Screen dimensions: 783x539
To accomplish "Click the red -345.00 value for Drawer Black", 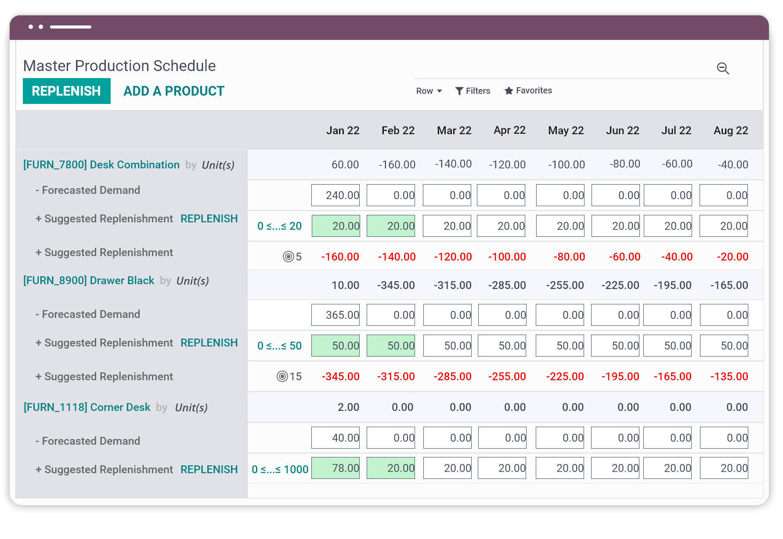I will (340, 376).
